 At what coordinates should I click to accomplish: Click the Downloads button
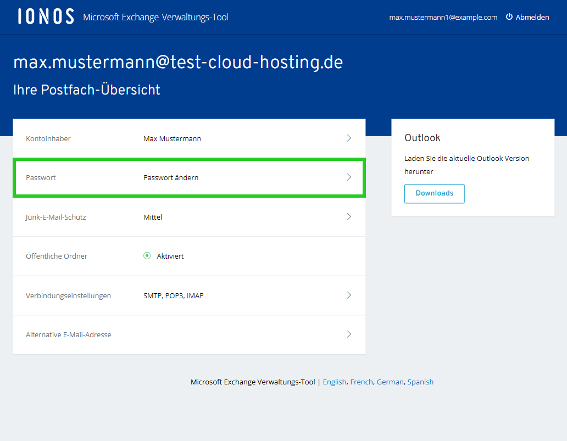click(434, 193)
